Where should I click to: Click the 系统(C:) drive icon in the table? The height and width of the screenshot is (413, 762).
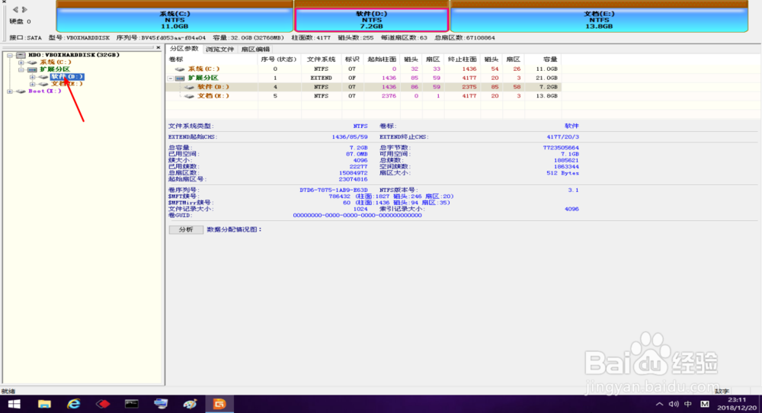point(181,69)
